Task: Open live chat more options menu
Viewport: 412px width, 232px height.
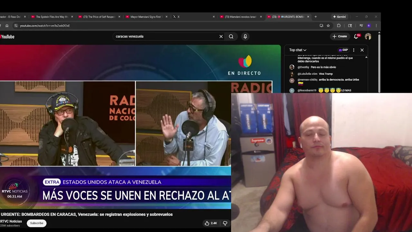Action: coord(353,50)
